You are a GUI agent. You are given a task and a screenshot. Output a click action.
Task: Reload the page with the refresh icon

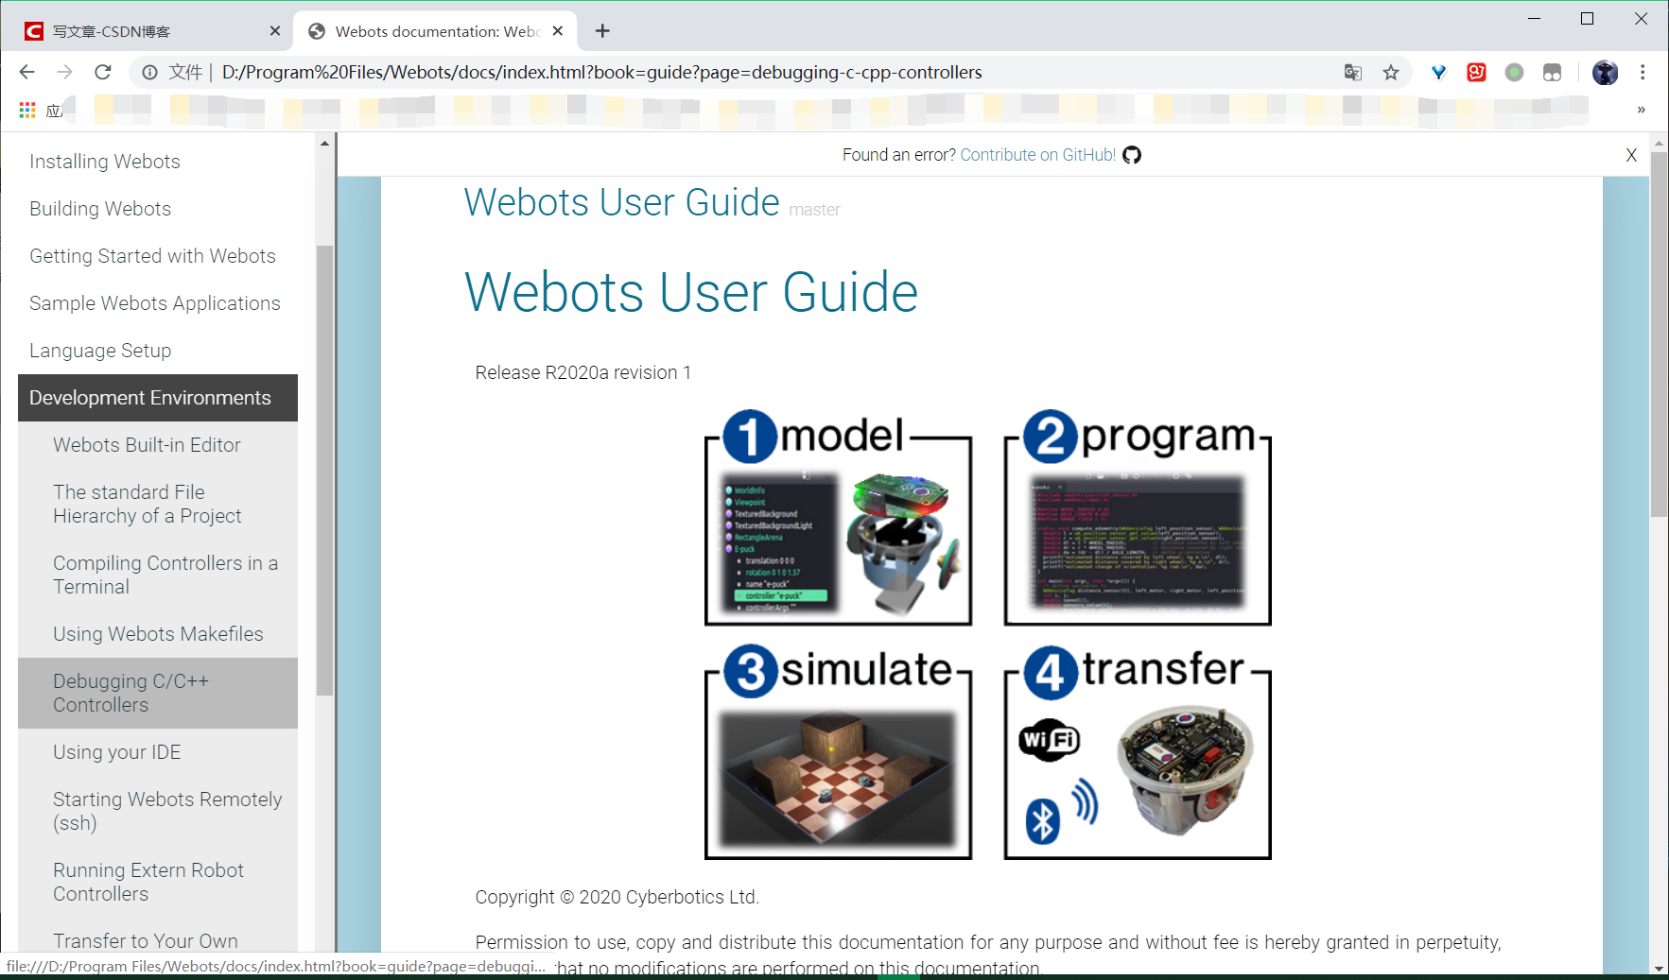coord(103,72)
